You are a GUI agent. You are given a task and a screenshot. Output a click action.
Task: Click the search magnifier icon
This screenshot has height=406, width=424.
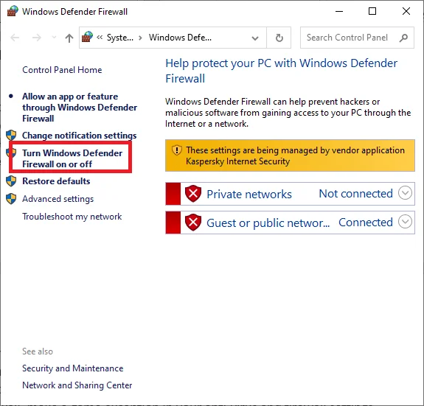[403, 38]
